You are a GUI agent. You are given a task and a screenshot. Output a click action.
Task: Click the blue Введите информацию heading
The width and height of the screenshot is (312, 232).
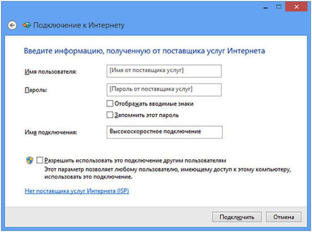click(145, 51)
